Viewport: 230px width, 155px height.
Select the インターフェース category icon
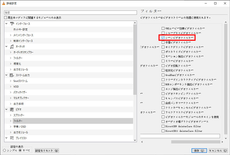12,24
